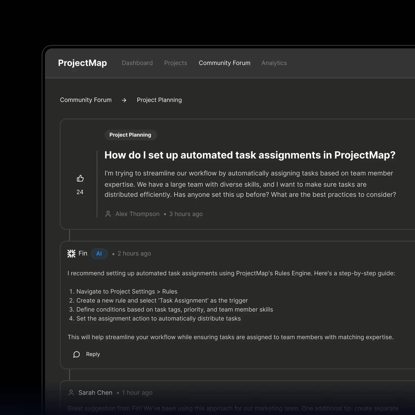
Task: Click the Fin AI agent logo icon
Action: (71, 254)
